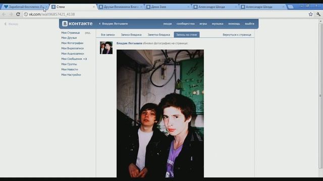323x181 pixels.
Task: Click the browser back arrow
Action: (x=4, y=14)
